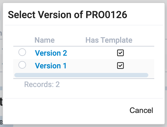The width and height of the screenshot is (167, 127).
Task: Click the empty area right of Records: 2
Action: (108, 85)
